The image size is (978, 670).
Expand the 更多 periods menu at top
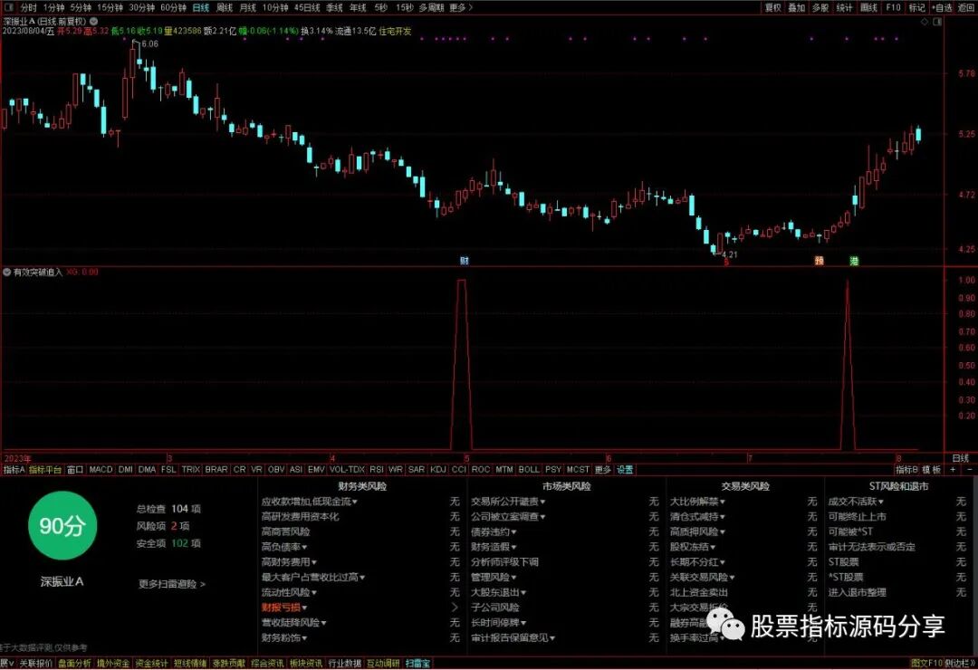(x=460, y=7)
